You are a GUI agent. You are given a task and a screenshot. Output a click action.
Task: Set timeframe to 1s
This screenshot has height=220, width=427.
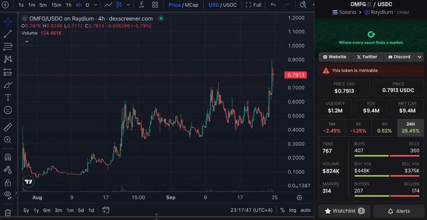pyautogui.click(x=21, y=5)
